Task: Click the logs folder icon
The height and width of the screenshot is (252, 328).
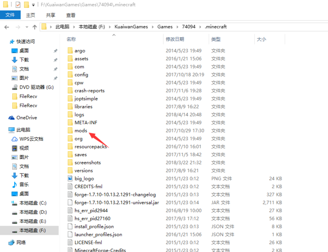Action: click(x=70, y=115)
